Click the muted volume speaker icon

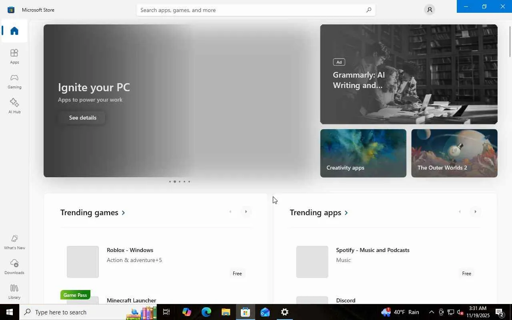pos(460,312)
